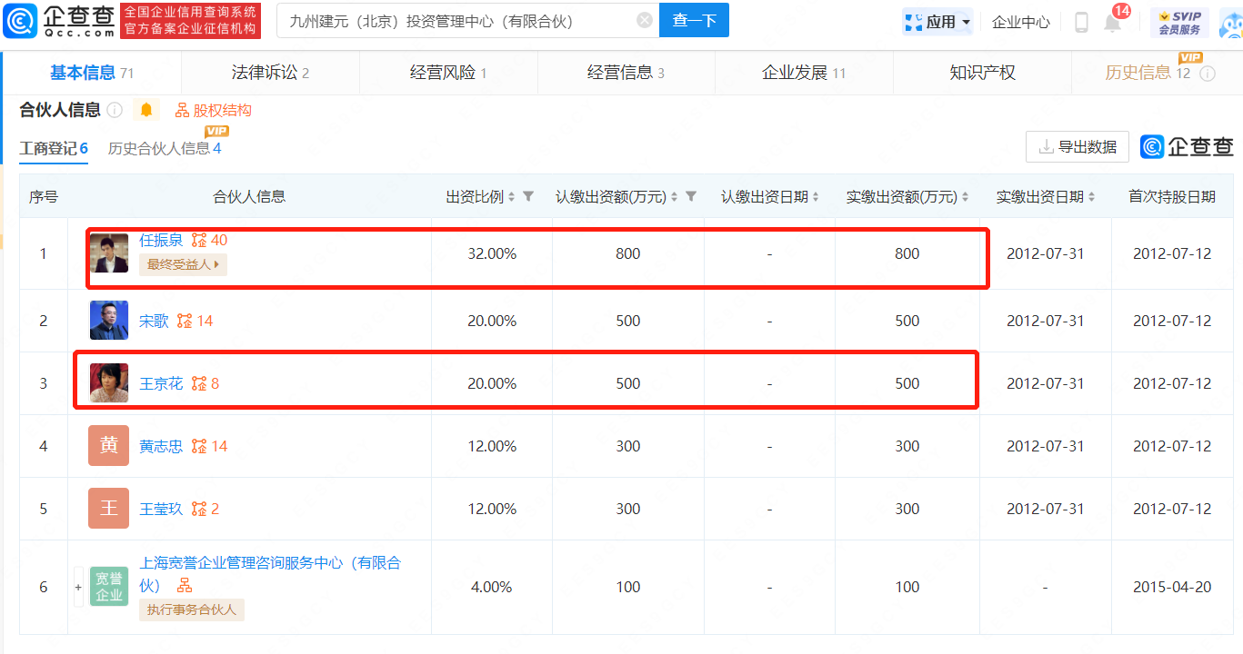The image size is (1243, 654).
Task: Expand 最终受益人 tag under 任振泉
Action: point(183,264)
